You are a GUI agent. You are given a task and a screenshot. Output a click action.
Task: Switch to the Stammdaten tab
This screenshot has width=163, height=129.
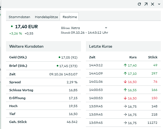pyautogui.click(x=20, y=17)
